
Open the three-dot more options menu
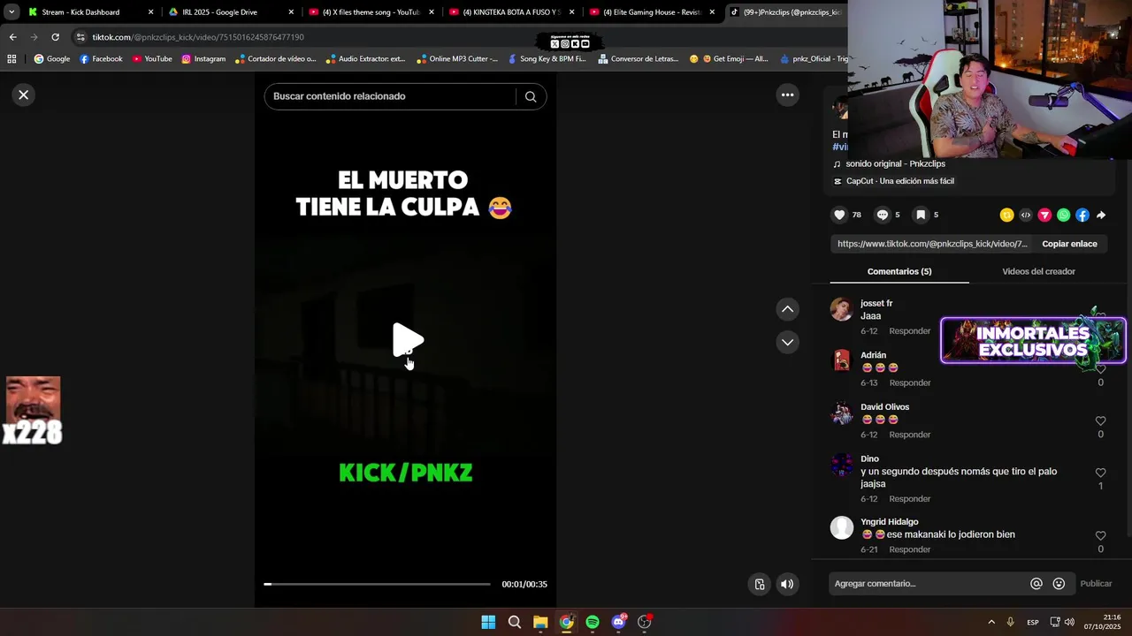pyautogui.click(x=787, y=95)
